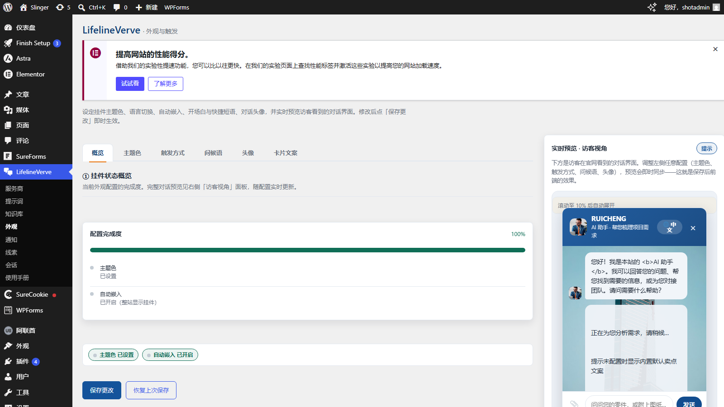Click the Elementor logo in the notice
Image resolution: width=724 pixels, height=407 pixels.
[95, 53]
